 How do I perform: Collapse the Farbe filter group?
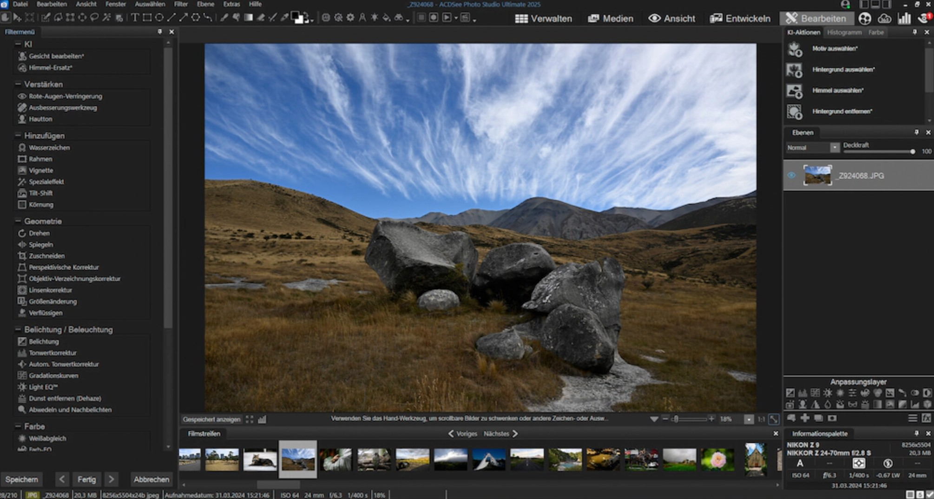click(18, 426)
